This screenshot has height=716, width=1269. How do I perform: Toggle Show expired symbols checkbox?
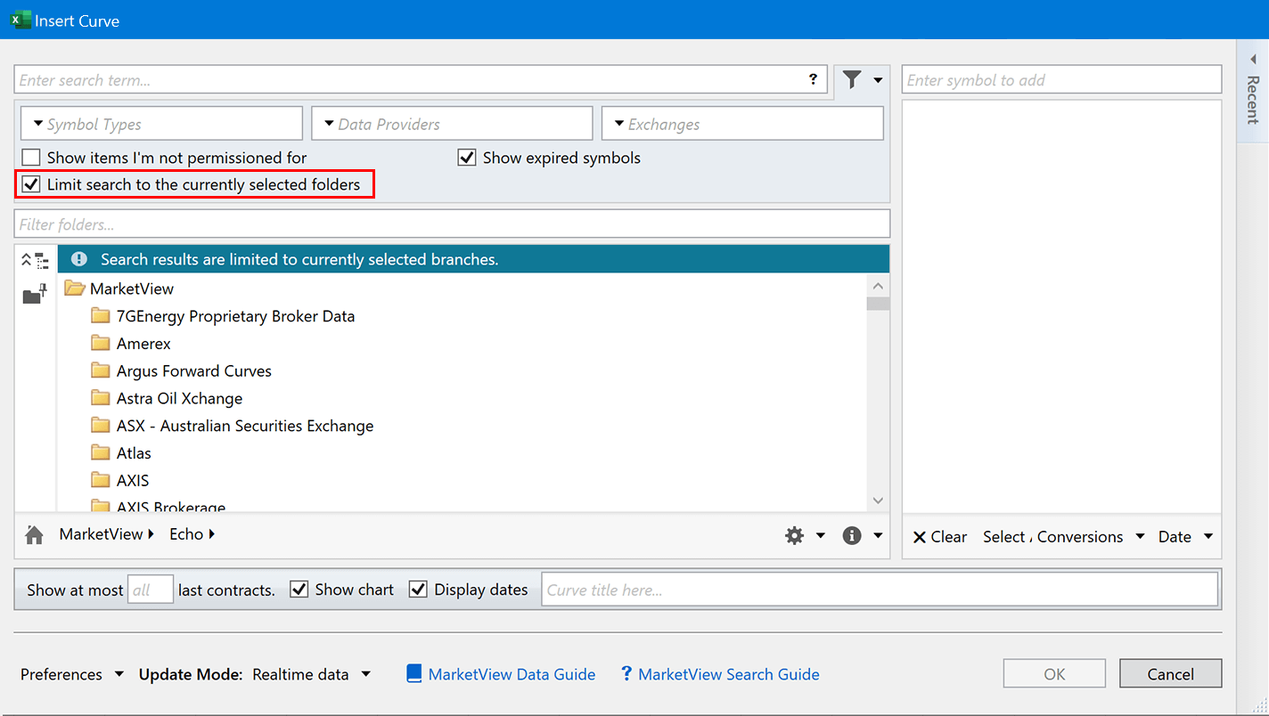click(467, 158)
